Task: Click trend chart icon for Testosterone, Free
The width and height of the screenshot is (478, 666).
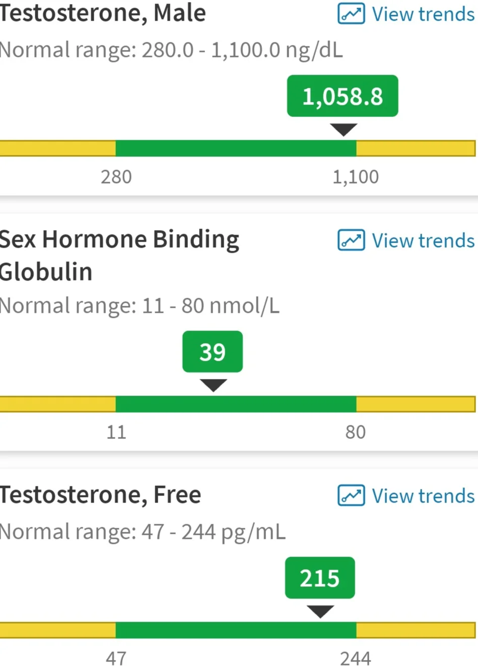Action: click(351, 495)
